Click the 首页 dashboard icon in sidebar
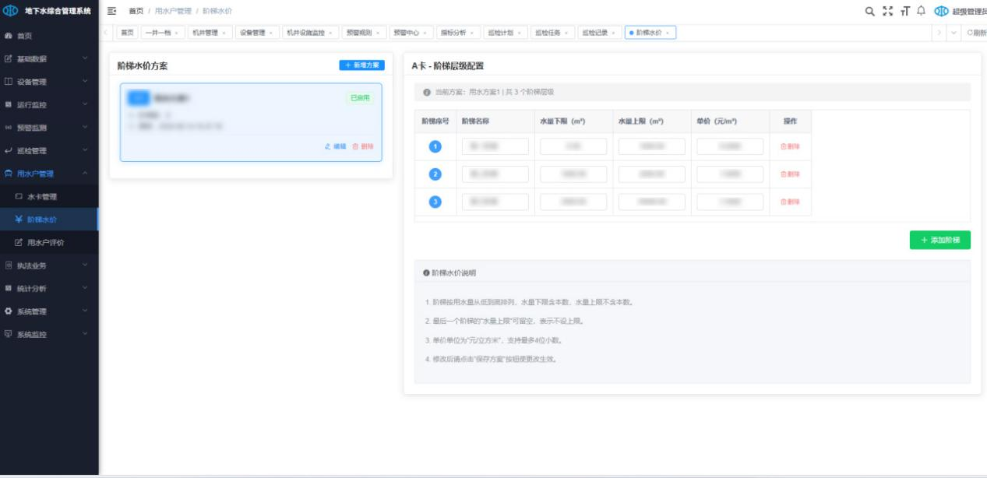 (8, 36)
